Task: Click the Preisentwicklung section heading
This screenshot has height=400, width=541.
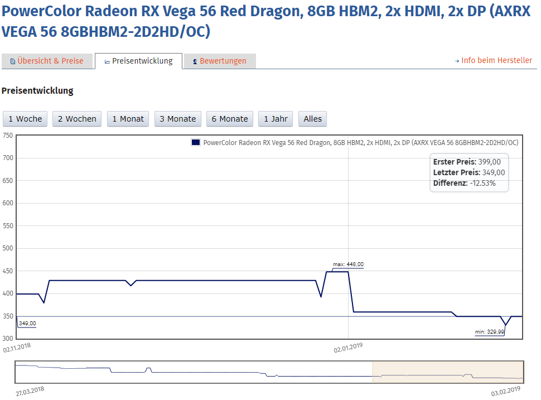Action: pyautogui.click(x=37, y=91)
